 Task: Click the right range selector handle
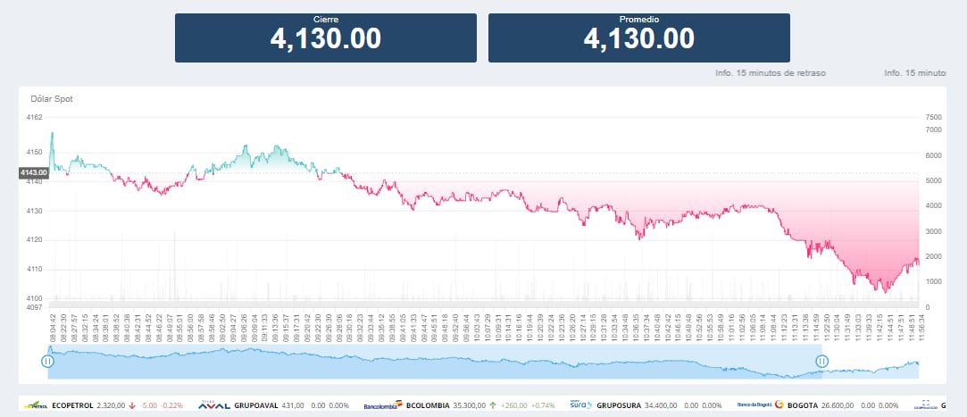[821, 361]
